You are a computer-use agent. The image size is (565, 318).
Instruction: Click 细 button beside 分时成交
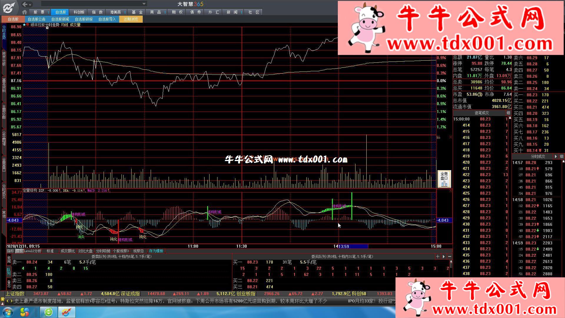561,157
